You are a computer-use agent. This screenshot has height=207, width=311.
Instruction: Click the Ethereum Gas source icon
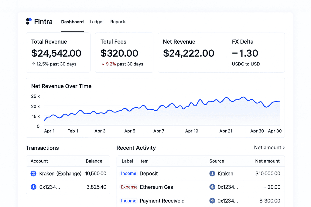[212, 187]
